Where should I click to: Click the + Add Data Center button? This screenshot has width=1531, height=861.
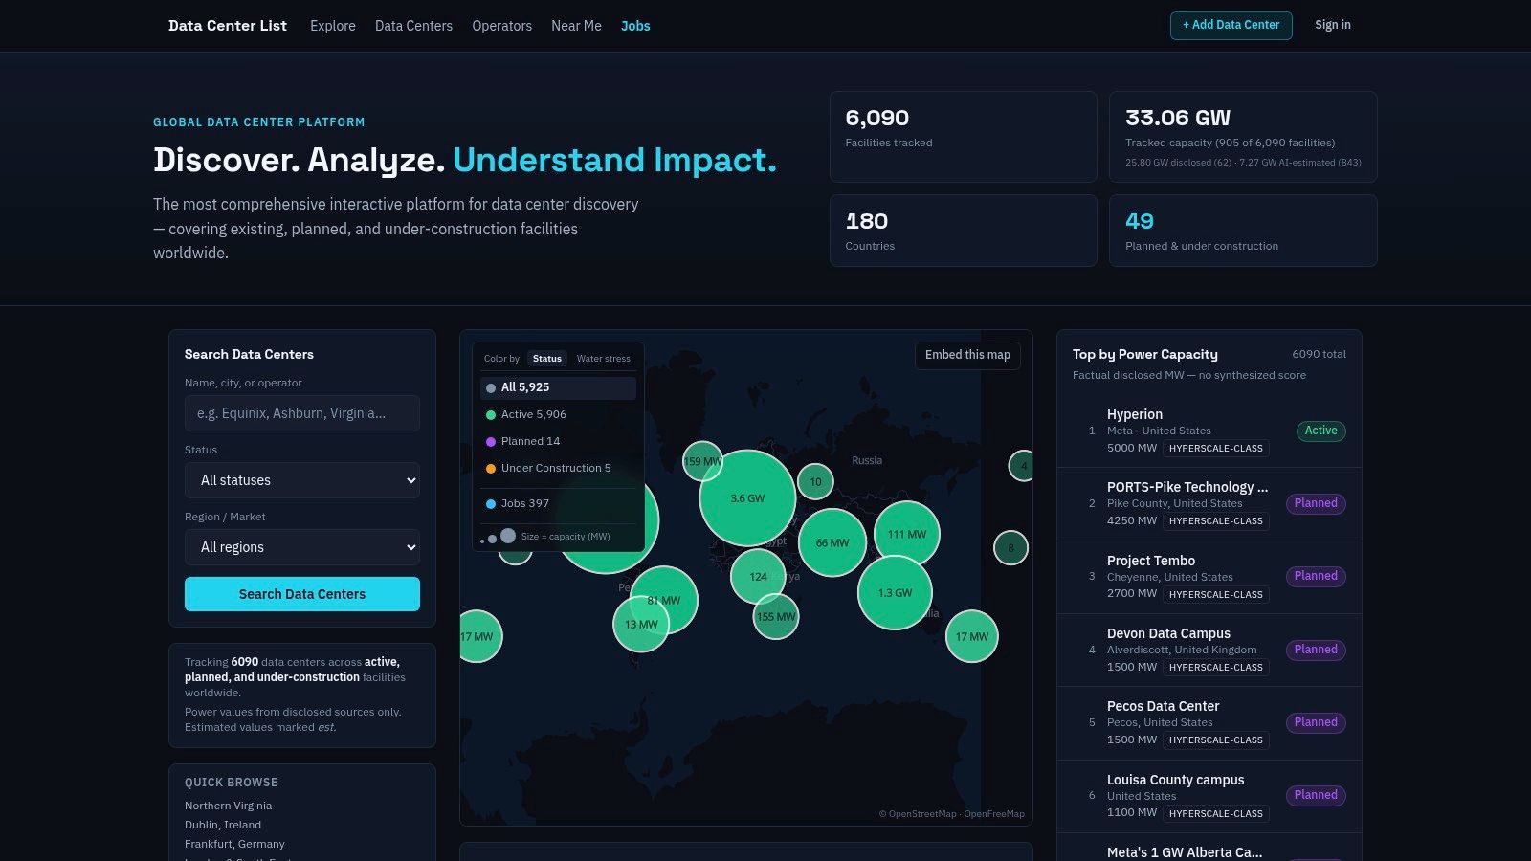[1231, 26]
